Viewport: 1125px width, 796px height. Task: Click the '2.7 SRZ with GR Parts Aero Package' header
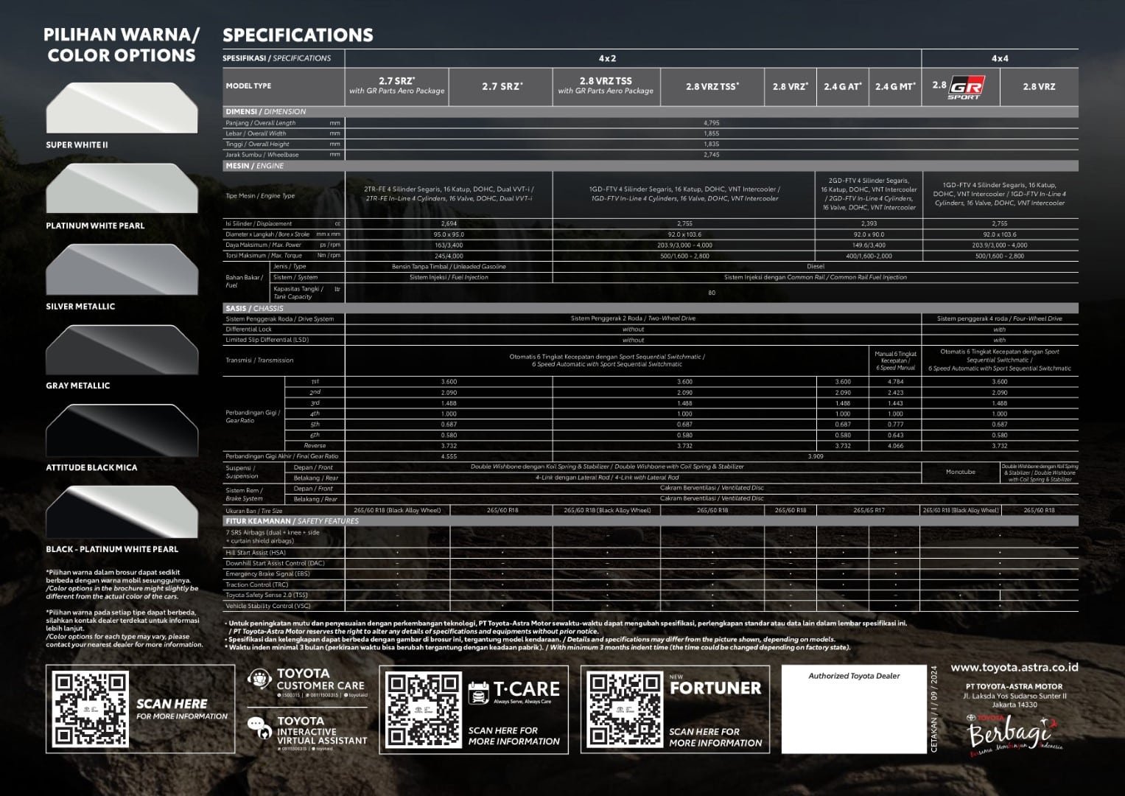coord(396,85)
